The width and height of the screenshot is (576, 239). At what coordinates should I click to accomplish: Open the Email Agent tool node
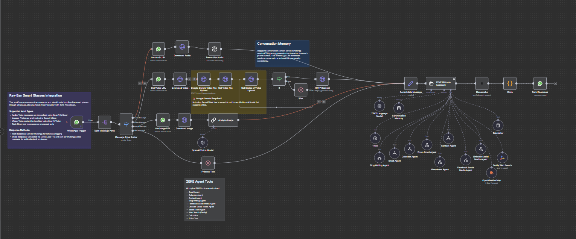point(394,153)
